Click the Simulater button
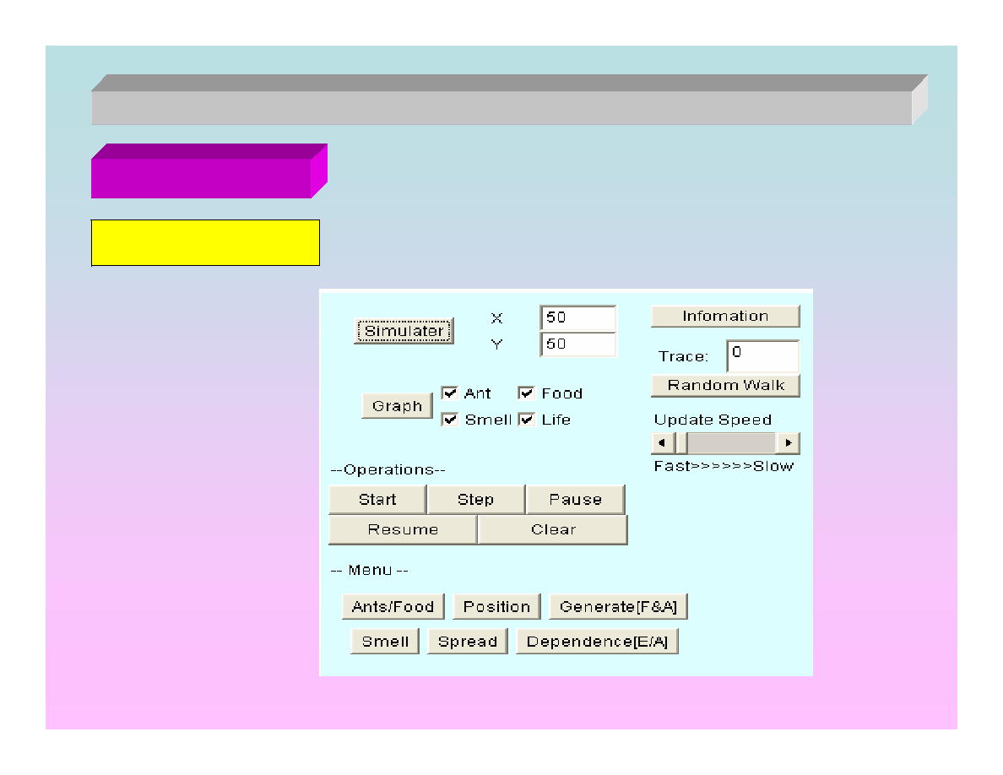Viewport: 1003px width, 775px height. 404,331
